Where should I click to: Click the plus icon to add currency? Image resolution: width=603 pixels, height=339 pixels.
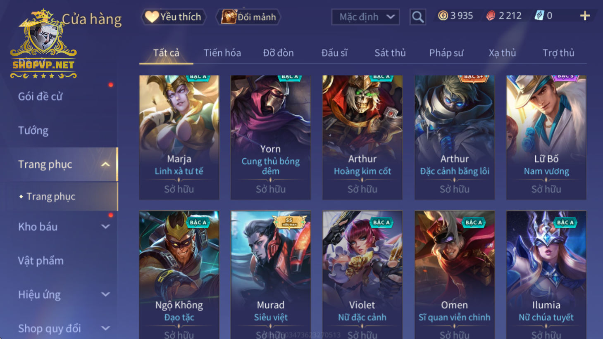coord(585,16)
